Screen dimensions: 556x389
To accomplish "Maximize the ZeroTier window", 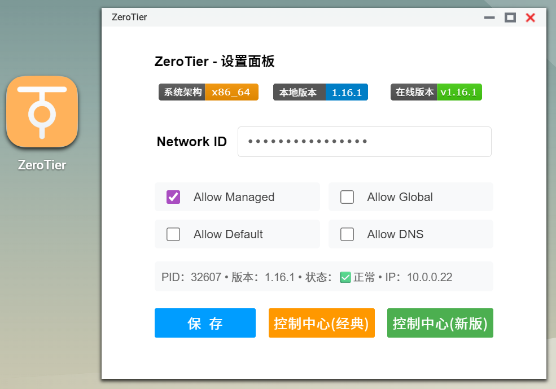I will (x=510, y=18).
